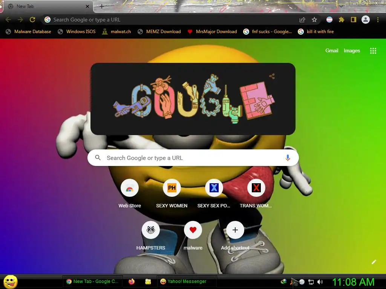Click the taskbar clock showing 11:08 AM
This screenshot has width=386, height=289.
353,282
